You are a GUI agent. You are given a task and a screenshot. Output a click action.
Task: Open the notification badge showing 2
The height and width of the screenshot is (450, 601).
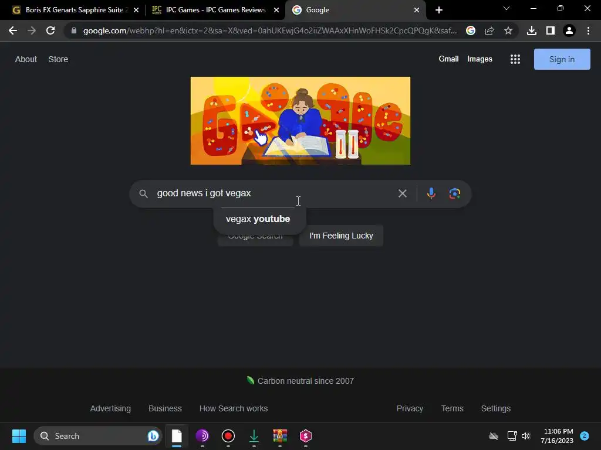[x=585, y=436]
